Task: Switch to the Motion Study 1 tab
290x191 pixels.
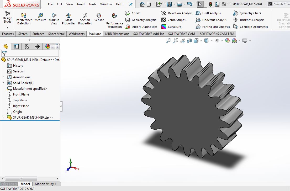Action: pyautogui.click(x=45, y=184)
